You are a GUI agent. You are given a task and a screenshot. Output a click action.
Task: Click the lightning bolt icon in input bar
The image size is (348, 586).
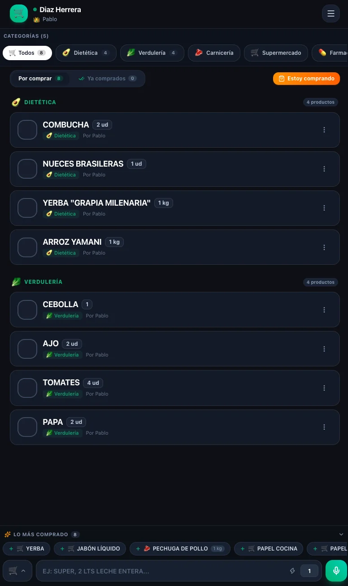tap(292, 571)
